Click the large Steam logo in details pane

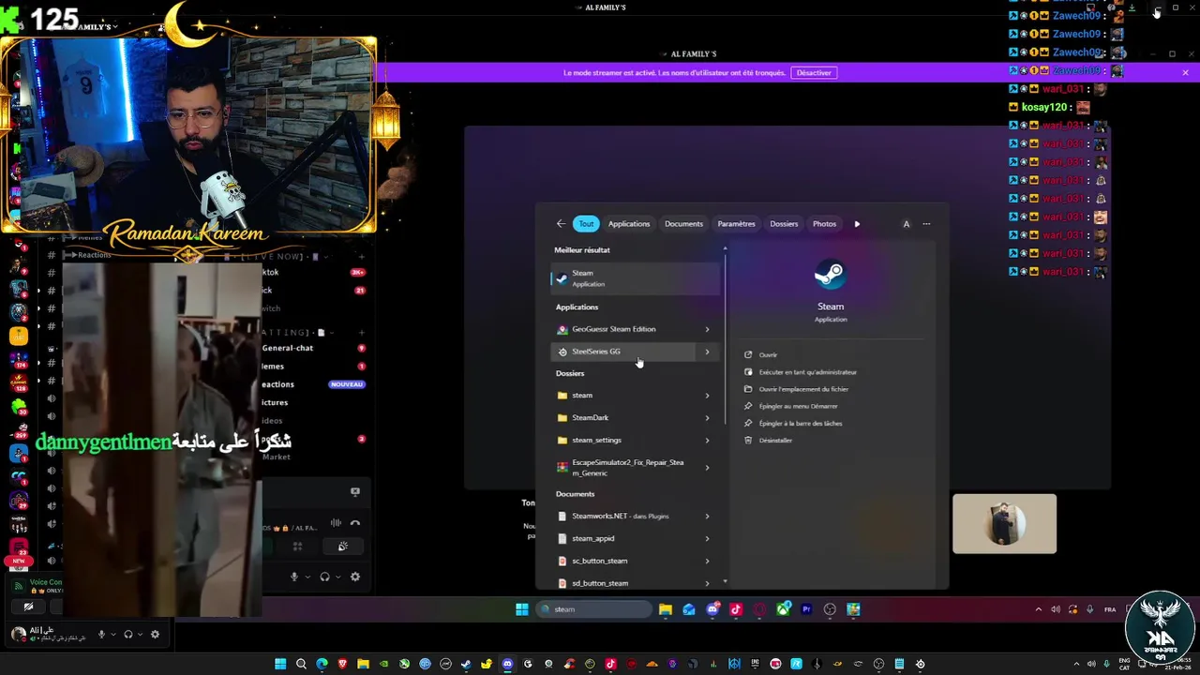click(x=830, y=275)
